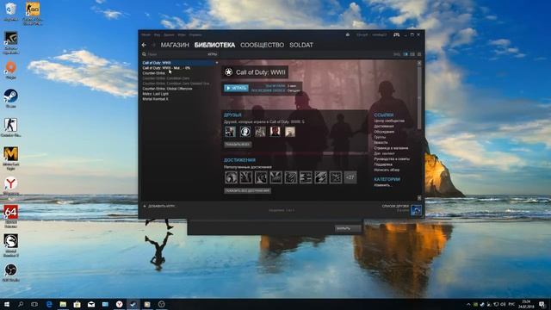551x310 pixels.
Task: Click the fourth locked achievement icon
Action: 275,177
